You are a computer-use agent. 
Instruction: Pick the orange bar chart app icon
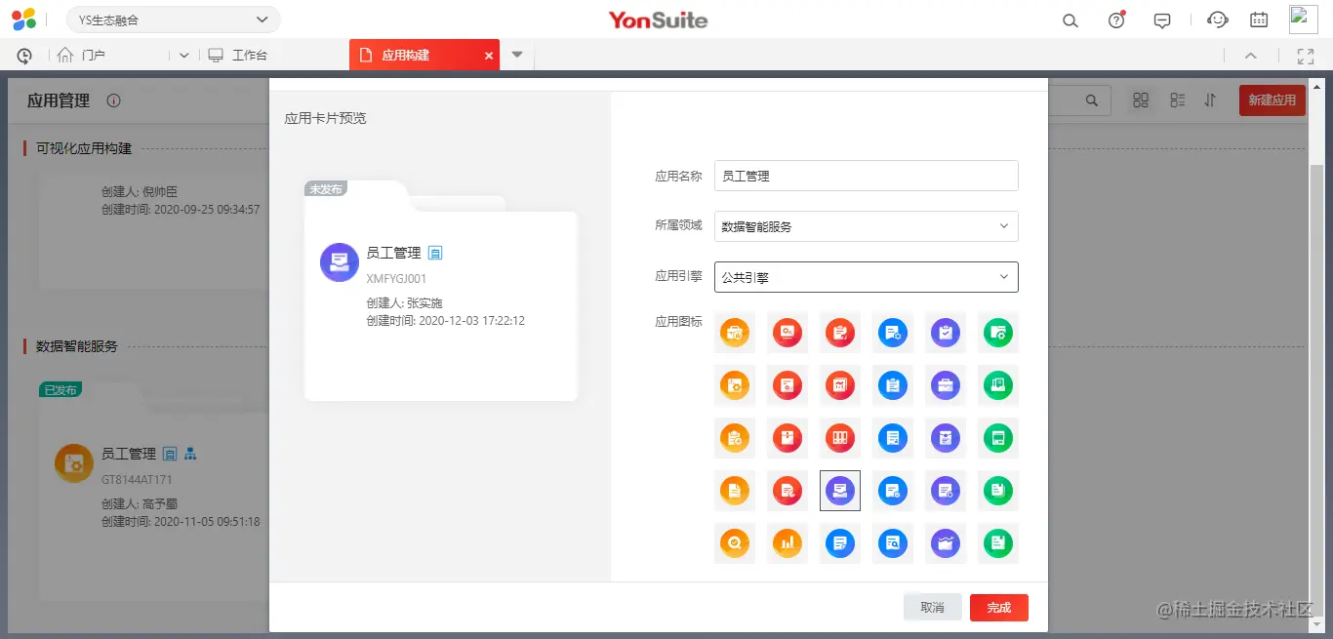click(788, 543)
